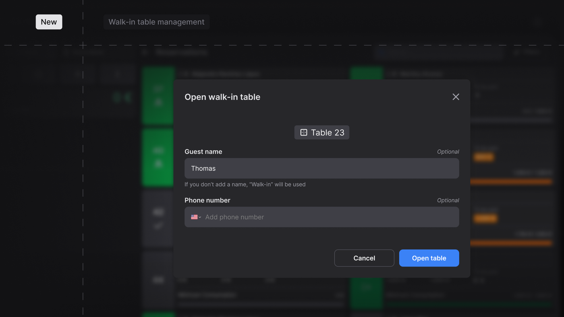The width and height of the screenshot is (564, 317).
Task: Click the Open walk-in table dialog title
Action: pos(222,97)
